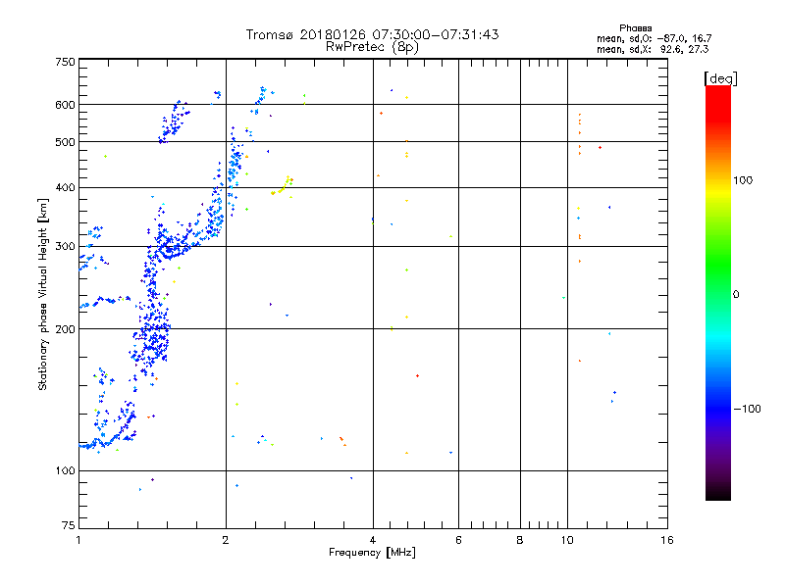Click the '10' x-axis tick label
The height and width of the screenshot is (588, 785).
click(567, 540)
